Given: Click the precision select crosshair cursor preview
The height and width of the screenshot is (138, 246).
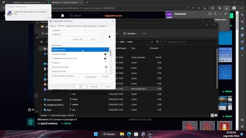Looking at the screenshot, I should point(106,67).
